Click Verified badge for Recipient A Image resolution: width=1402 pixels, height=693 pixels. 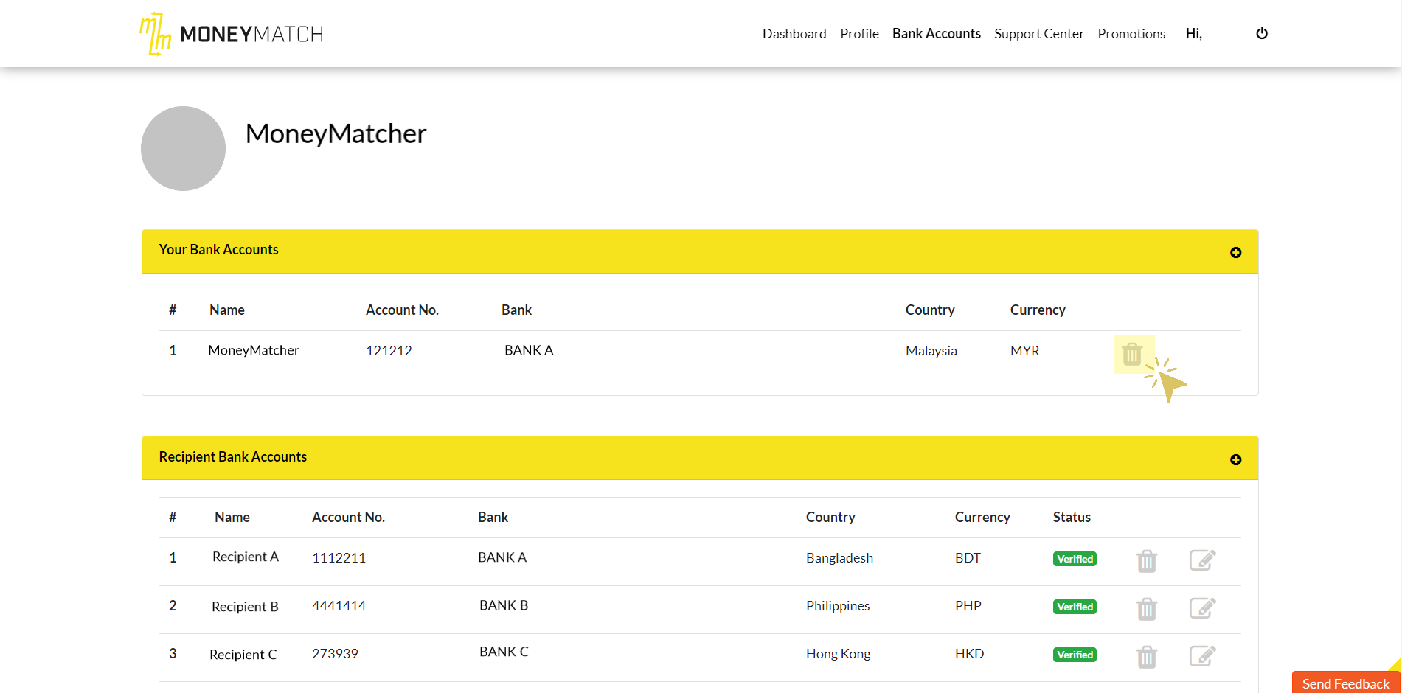pos(1075,559)
